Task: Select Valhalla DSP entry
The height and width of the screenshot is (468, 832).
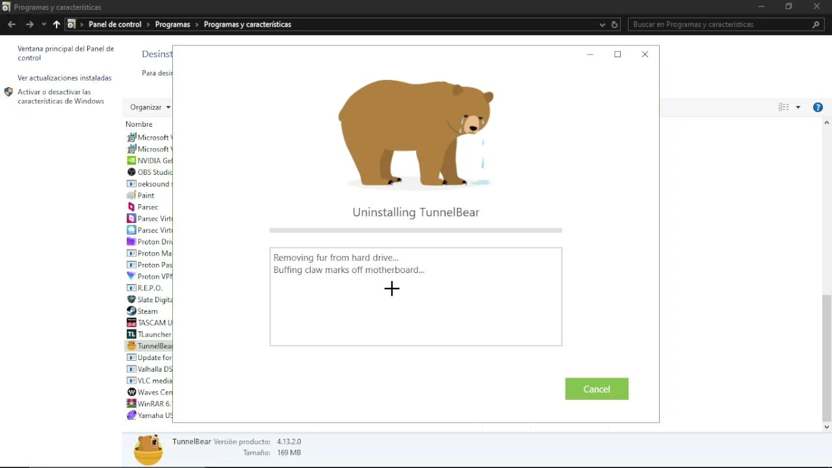Action: point(149,369)
